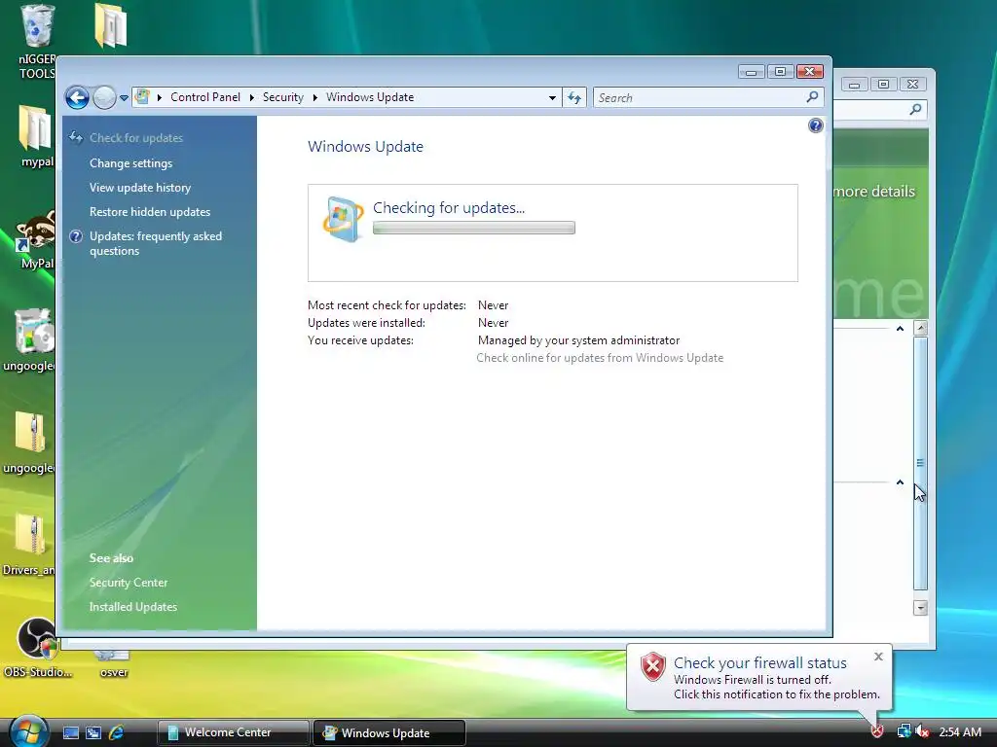Viewport: 997px width, 747px height.
Task: Click the Security Center red shield tray icon
Action: [877, 731]
